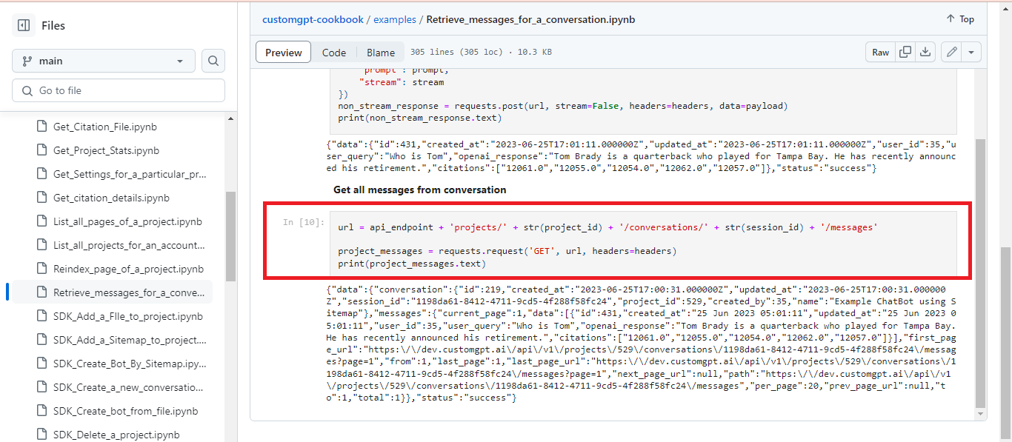Switch to the Blame view
The height and width of the screenshot is (442, 1012).
[380, 52]
